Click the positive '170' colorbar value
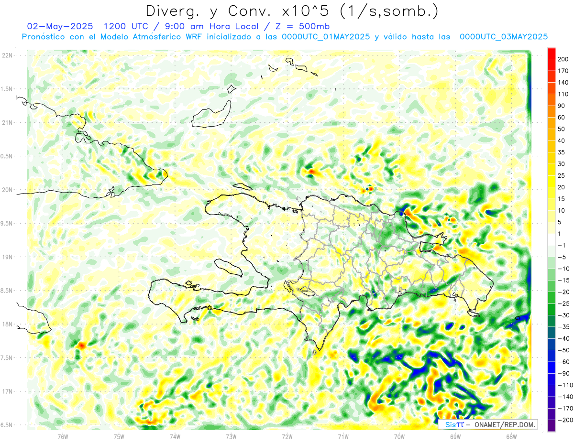 [563, 71]
